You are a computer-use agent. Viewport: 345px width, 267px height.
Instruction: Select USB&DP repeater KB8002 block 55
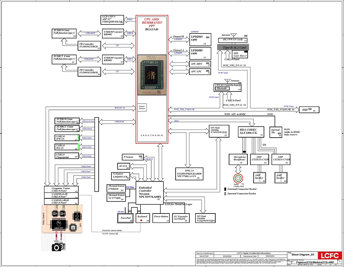(113, 33)
